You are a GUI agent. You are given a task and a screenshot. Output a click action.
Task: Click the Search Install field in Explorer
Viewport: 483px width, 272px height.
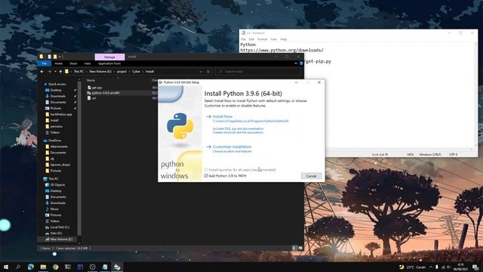258,72
